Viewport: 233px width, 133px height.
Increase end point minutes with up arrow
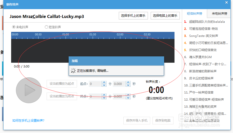click(x=104, y=95)
